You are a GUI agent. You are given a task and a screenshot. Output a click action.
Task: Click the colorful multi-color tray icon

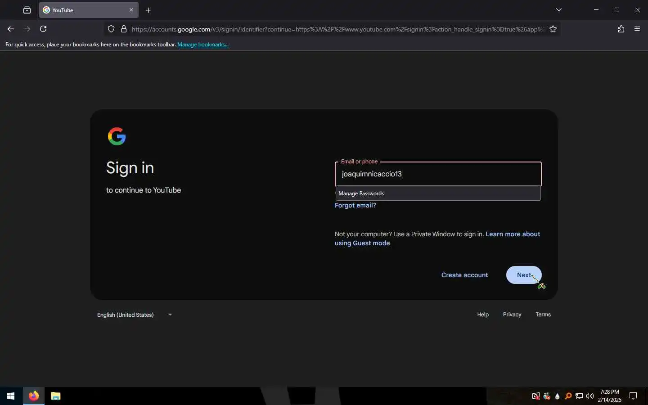[x=547, y=396]
